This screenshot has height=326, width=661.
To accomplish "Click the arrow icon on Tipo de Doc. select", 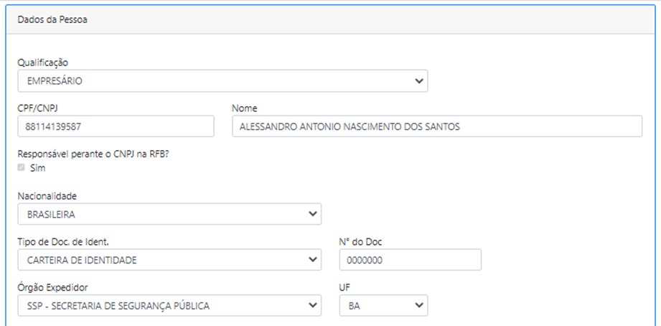I will 312,260.
